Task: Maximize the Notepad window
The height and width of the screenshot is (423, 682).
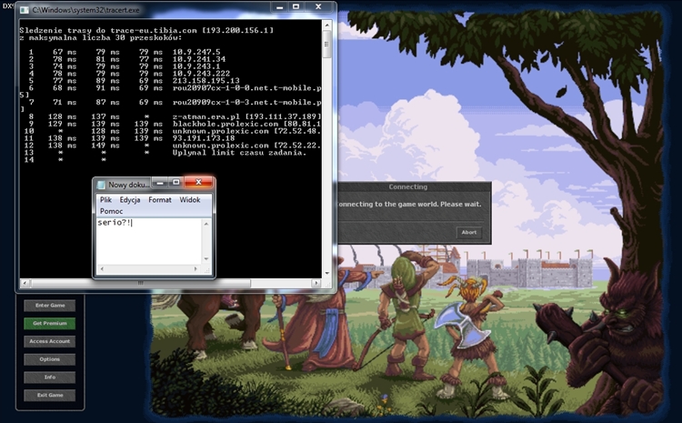Action: click(176, 183)
